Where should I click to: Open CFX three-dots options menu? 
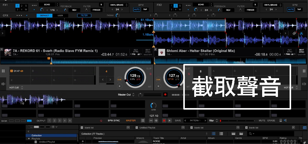click(x=19, y=15)
